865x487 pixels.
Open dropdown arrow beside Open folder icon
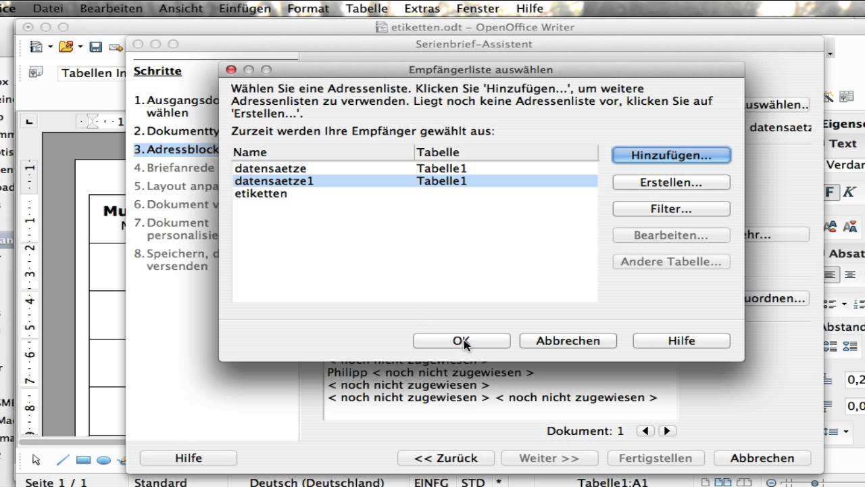tap(80, 47)
